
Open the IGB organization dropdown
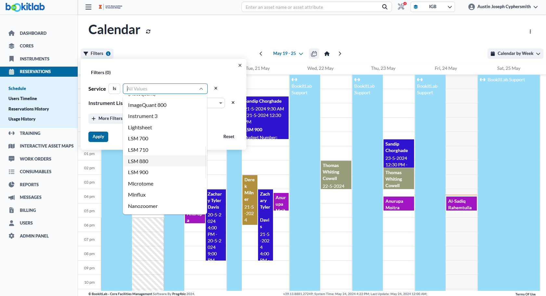point(433,7)
